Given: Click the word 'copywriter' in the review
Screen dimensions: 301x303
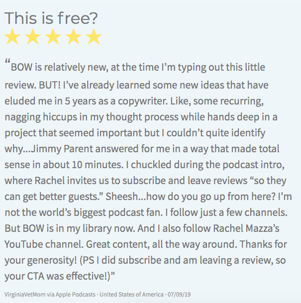Looking at the screenshot, I should tap(143, 101).
